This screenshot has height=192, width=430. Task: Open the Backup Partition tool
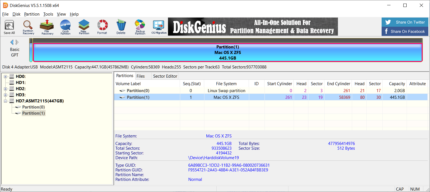pos(140,27)
